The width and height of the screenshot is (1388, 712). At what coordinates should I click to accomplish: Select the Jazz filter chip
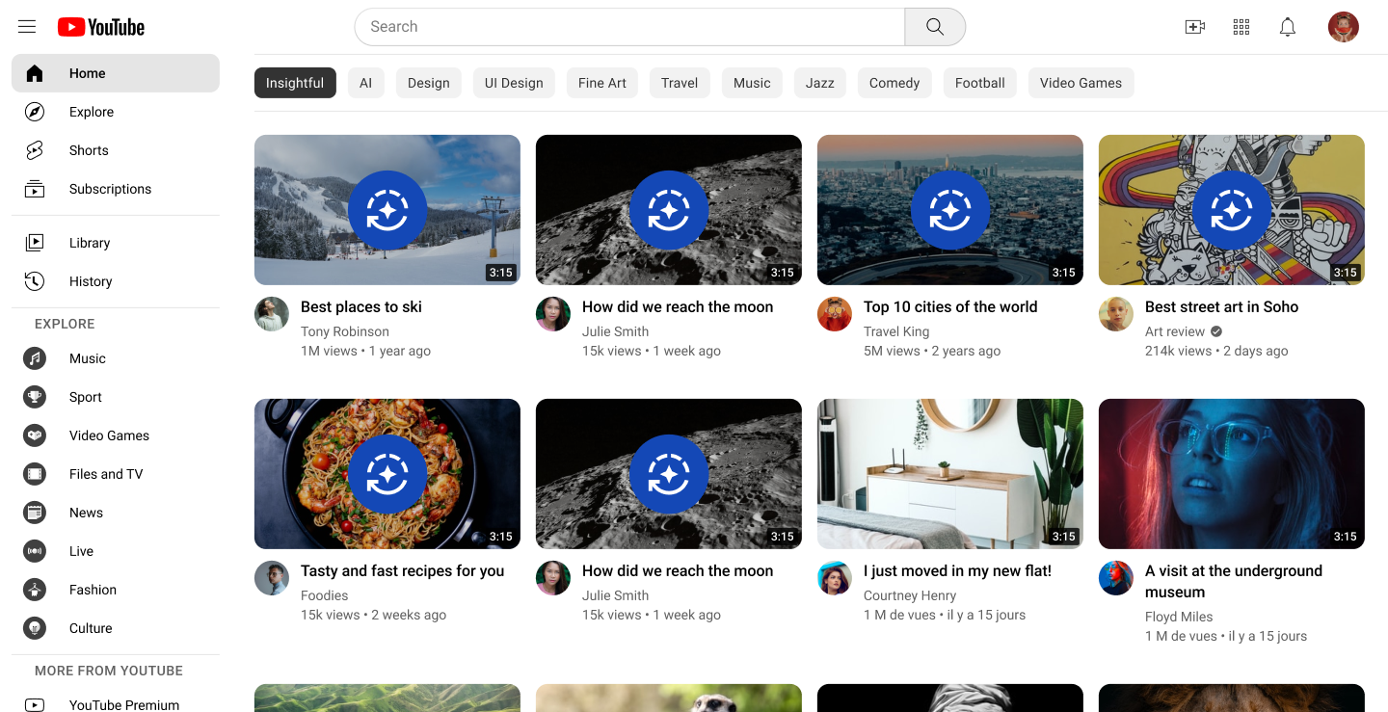(x=820, y=83)
